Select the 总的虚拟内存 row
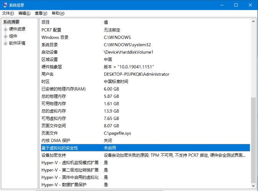Screen dimensions: 258x191 pyautogui.click(x=145, y=111)
